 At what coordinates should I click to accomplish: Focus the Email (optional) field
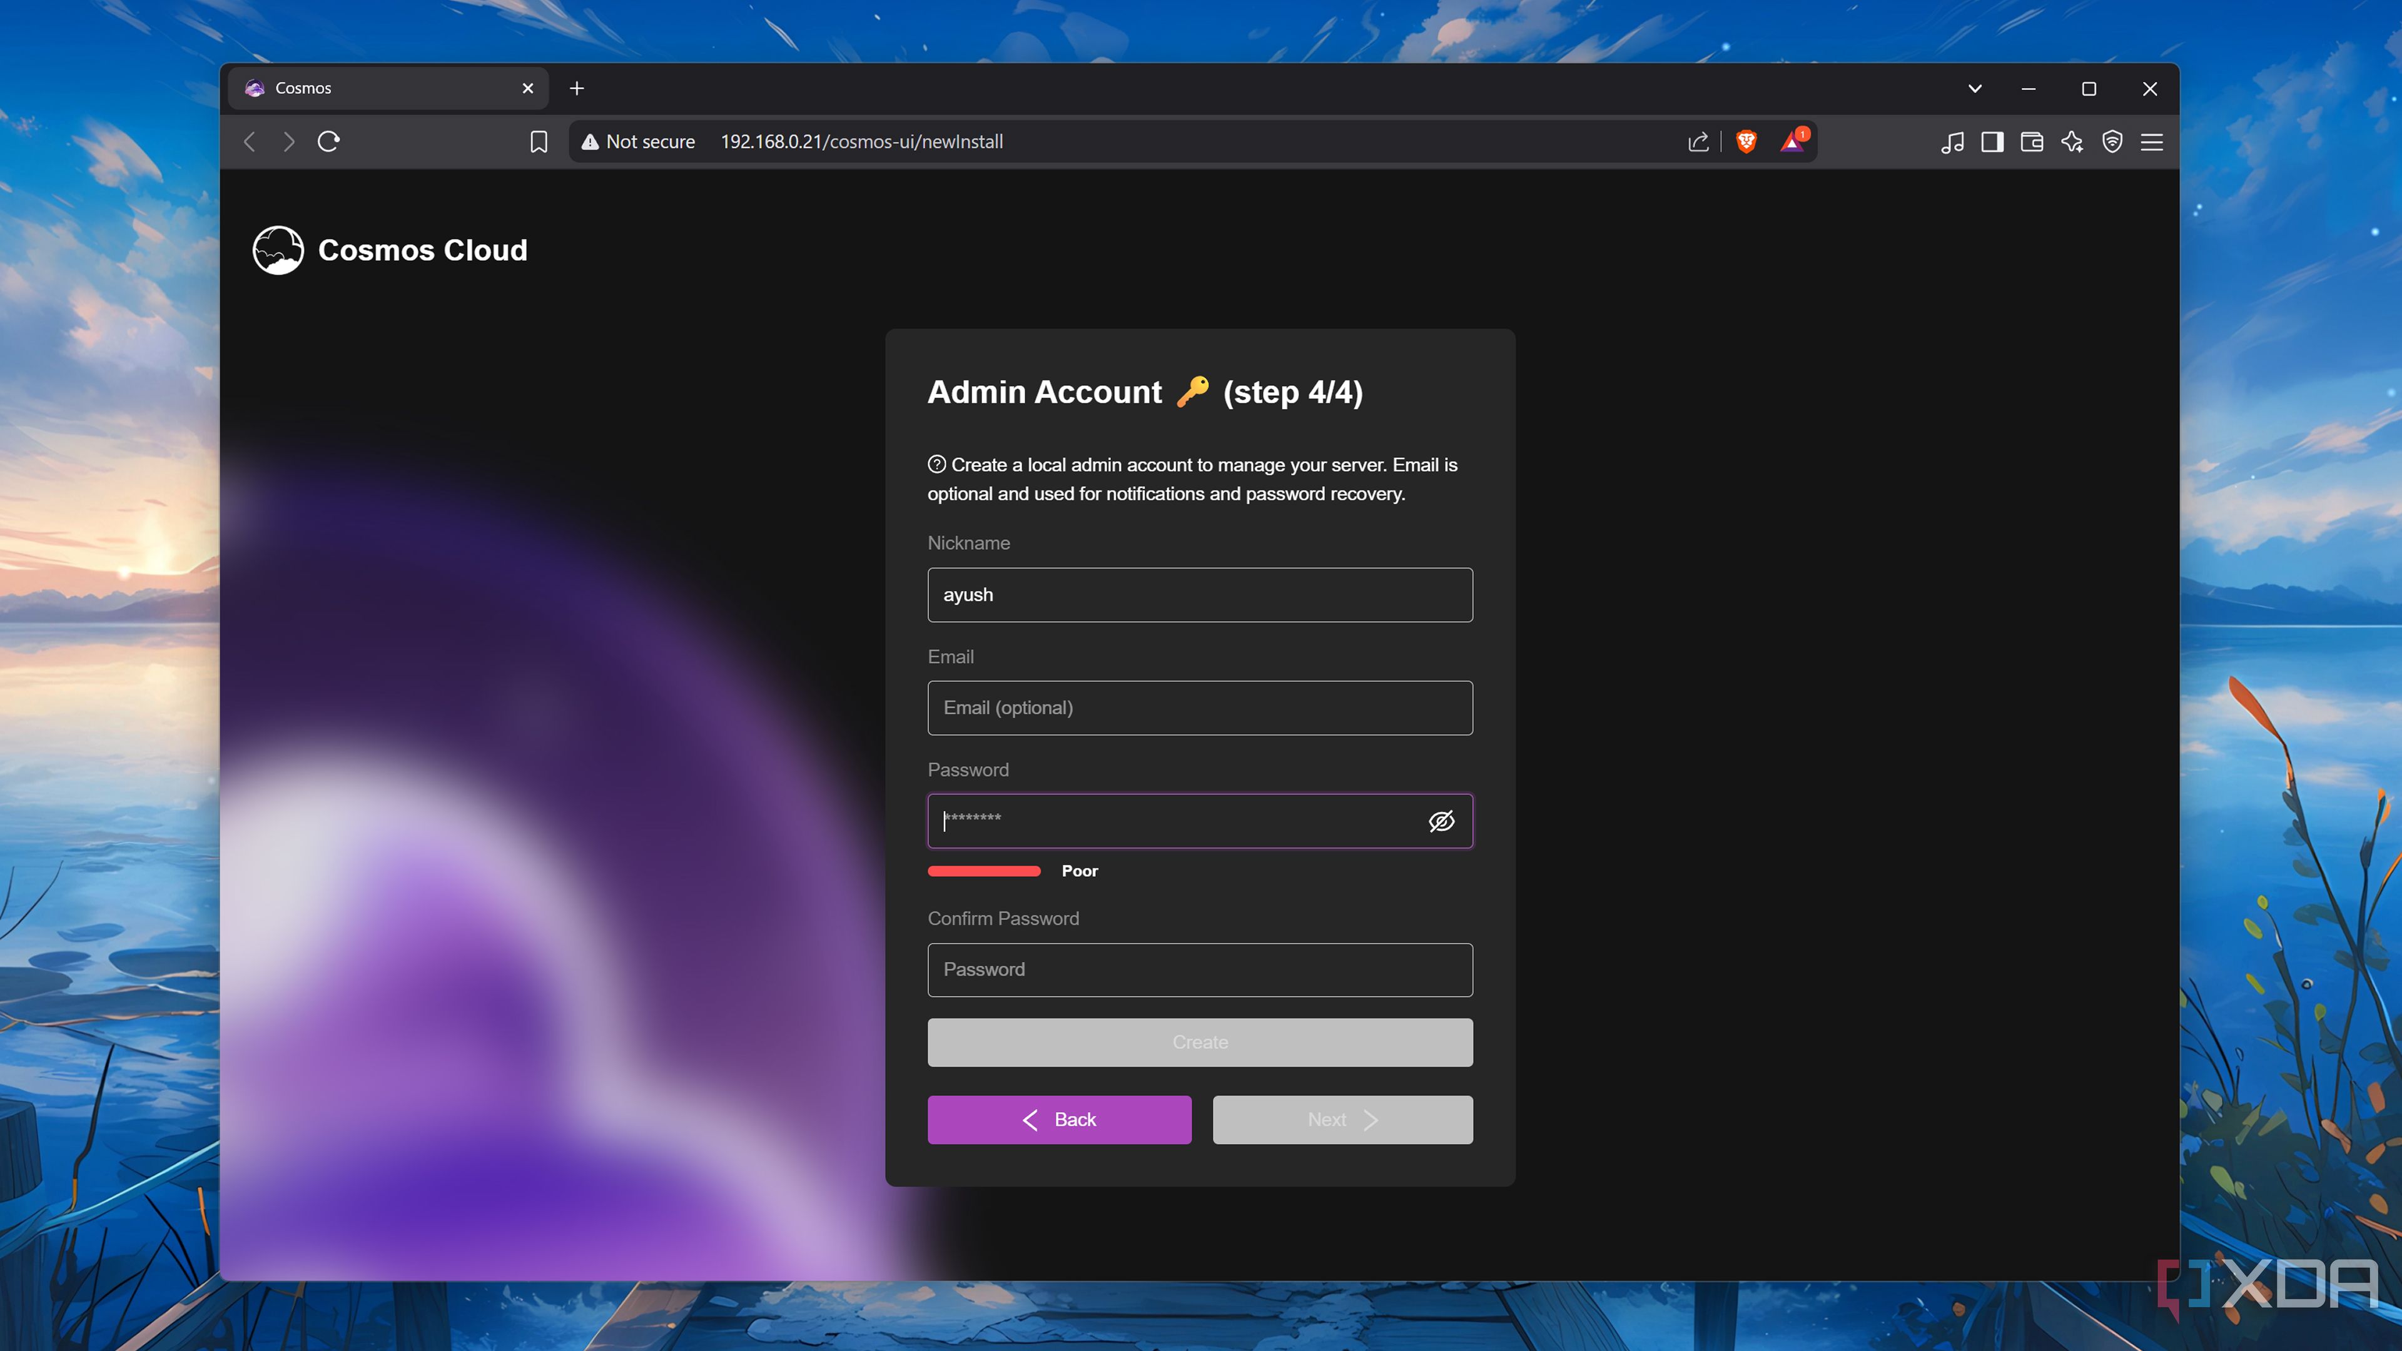[1200, 707]
